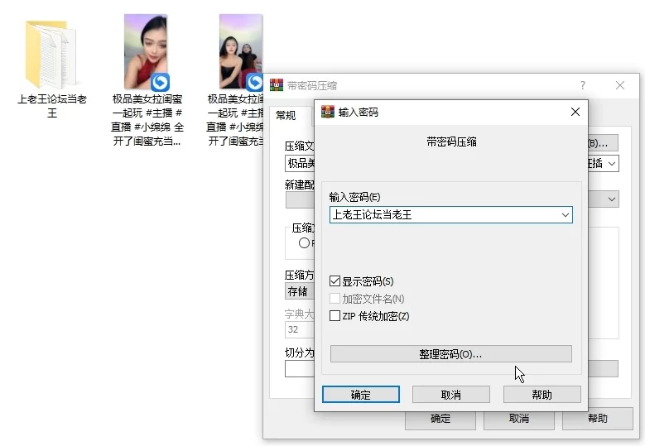Click 帮助 button in the background compression window
645x446 pixels.
click(x=597, y=419)
